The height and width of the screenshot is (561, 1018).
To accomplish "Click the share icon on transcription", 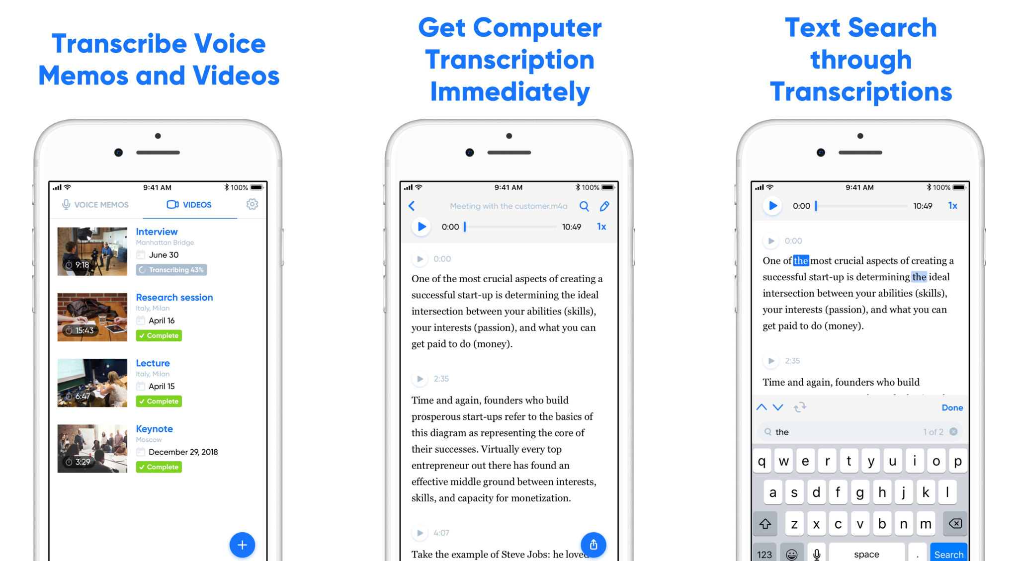I will (x=595, y=545).
